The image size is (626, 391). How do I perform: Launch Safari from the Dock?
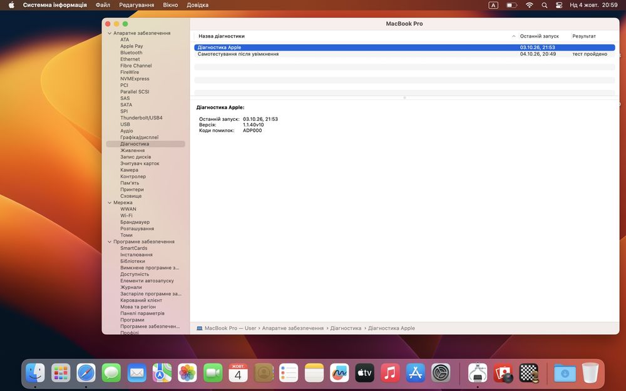86,373
